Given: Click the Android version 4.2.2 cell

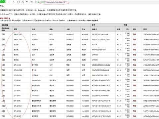Looking at the screenshot, I should coord(119,96).
